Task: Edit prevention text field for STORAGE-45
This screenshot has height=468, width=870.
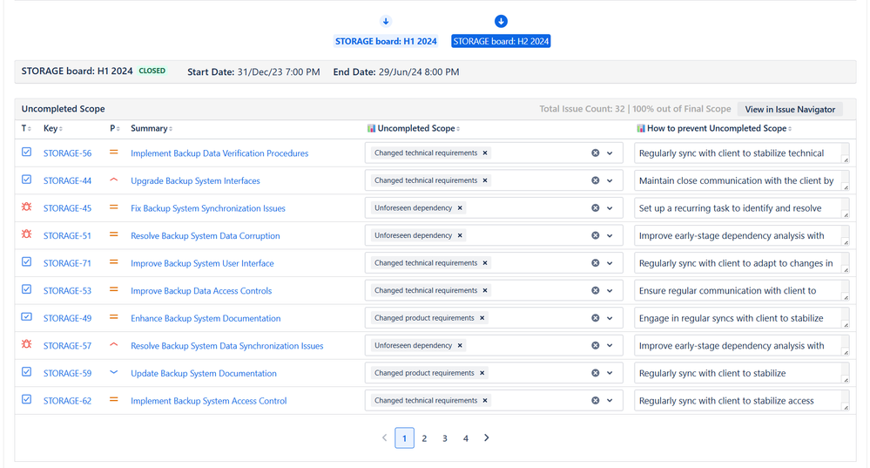Action: (x=742, y=208)
